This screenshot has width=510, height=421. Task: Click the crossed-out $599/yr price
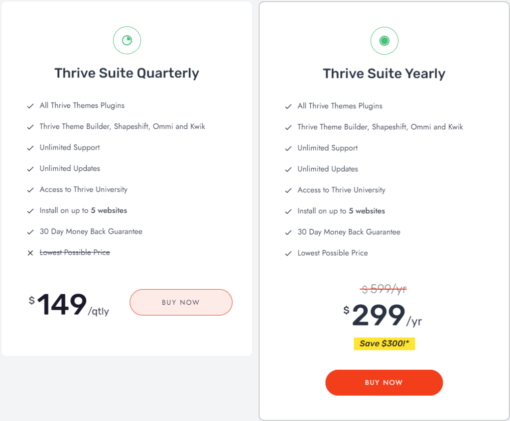pos(383,289)
